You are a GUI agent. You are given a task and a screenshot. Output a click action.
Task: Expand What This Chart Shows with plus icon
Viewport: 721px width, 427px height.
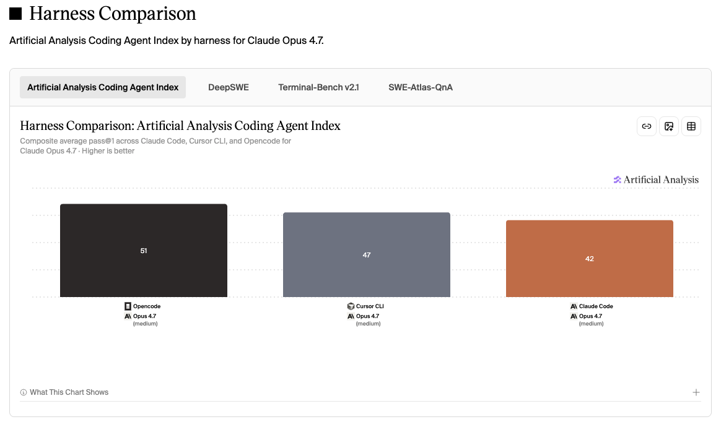(696, 392)
